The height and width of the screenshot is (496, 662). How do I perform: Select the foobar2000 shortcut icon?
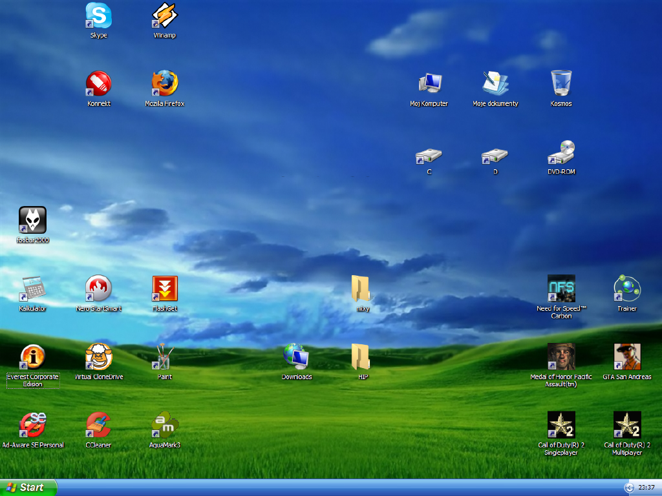coord(32,220)
